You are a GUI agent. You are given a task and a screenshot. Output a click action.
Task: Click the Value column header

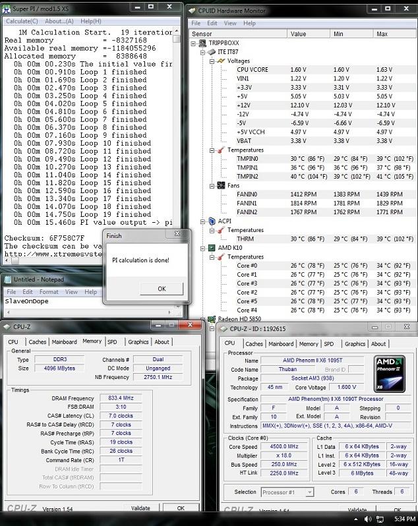(x=309, y=34)
